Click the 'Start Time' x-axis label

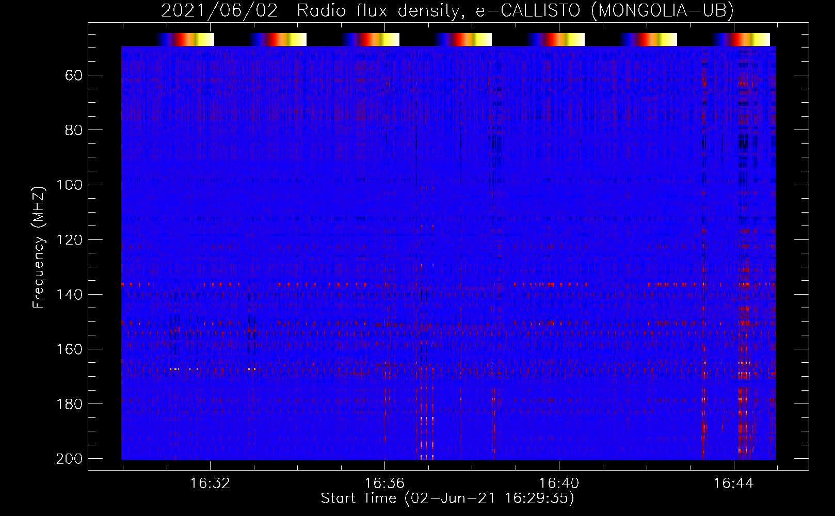click(x=447, y=498)
